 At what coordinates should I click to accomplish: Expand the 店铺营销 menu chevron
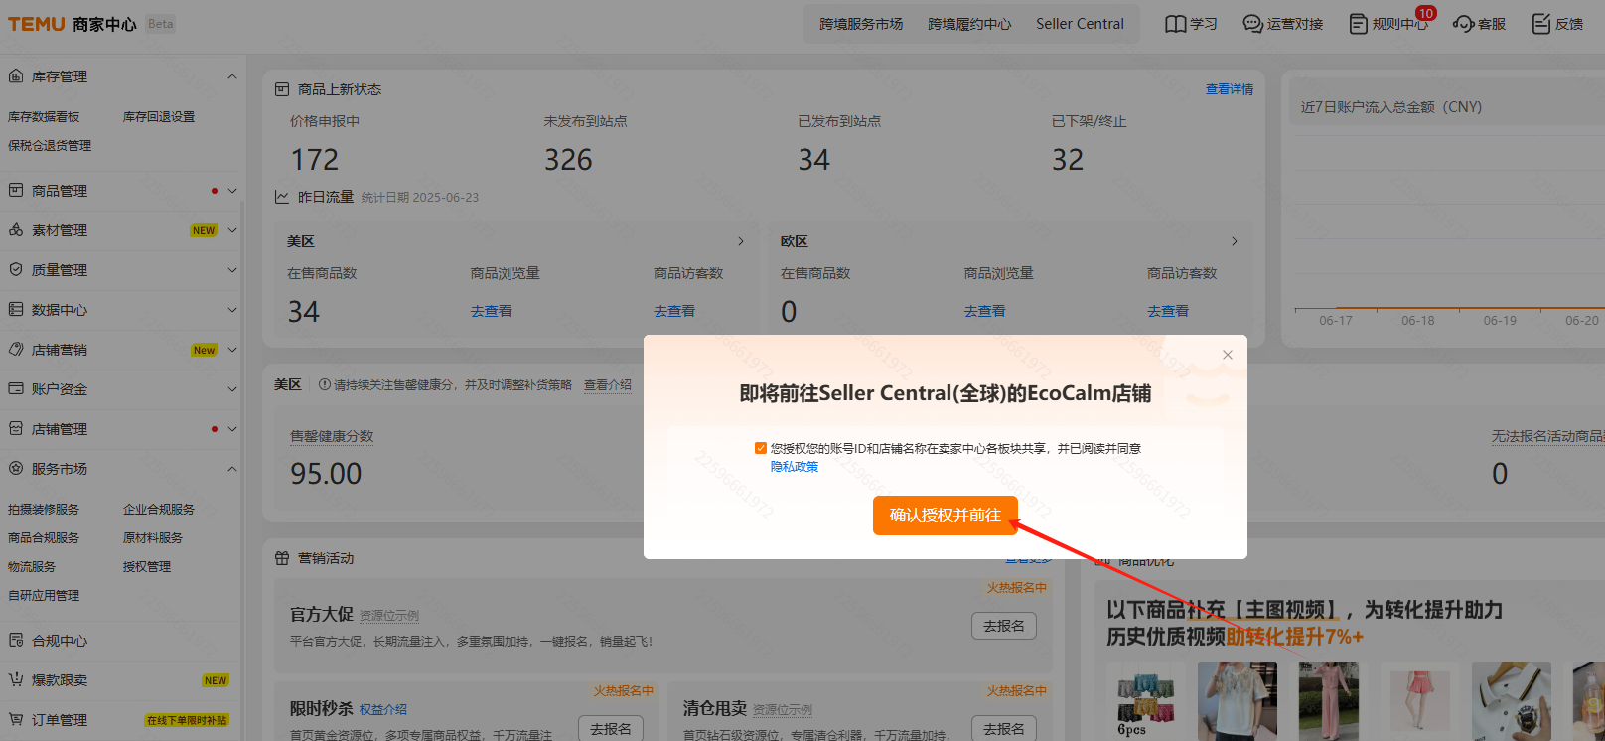click(x=232, y=349)
